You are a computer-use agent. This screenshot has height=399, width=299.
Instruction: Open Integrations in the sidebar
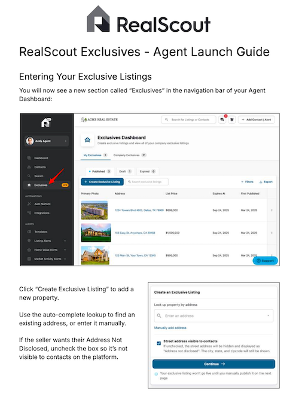[42, 213]
